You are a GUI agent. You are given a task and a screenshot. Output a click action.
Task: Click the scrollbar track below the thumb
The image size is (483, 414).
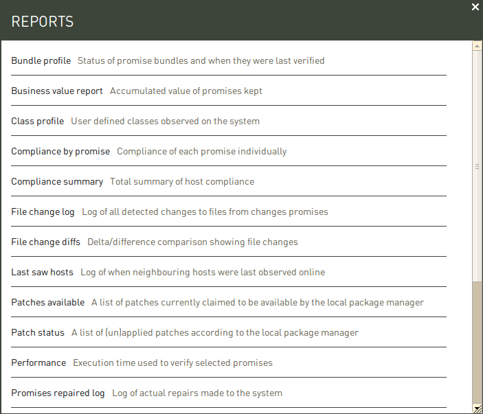[x=477, y=343]
